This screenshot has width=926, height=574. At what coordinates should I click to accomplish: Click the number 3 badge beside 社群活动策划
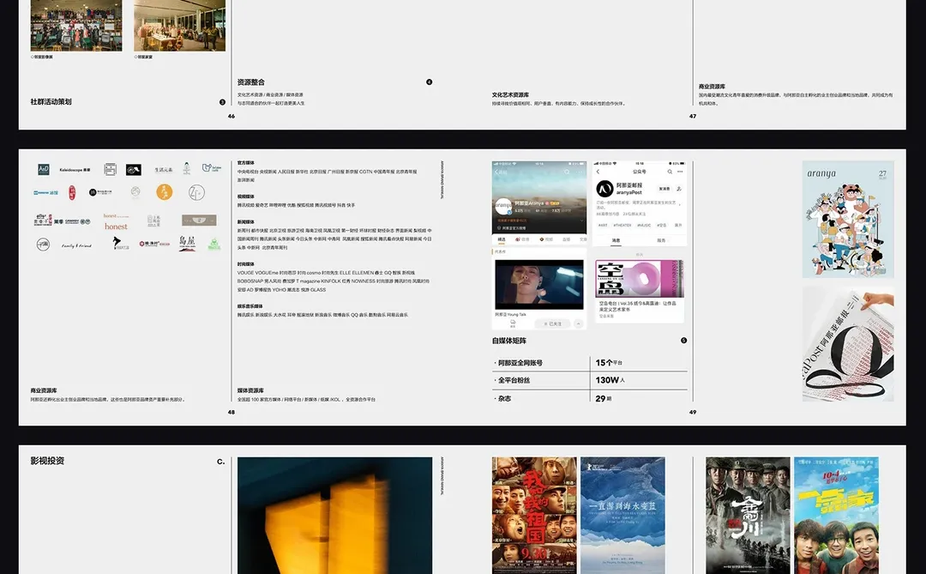pos(223,102)
